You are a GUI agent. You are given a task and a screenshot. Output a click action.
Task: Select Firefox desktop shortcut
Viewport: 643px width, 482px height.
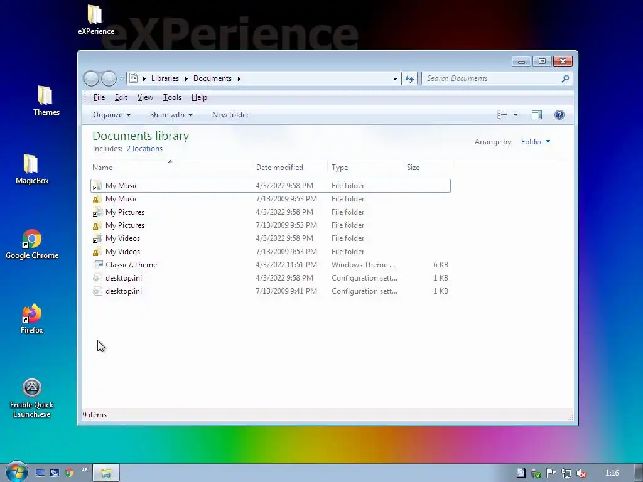pos(32,319)
